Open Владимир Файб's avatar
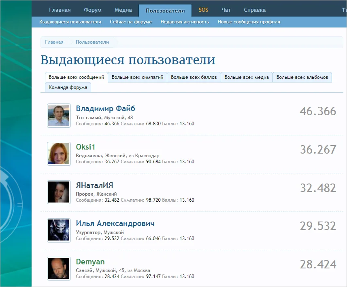Screen dimensions: 347x287 (x=59, y=116)
